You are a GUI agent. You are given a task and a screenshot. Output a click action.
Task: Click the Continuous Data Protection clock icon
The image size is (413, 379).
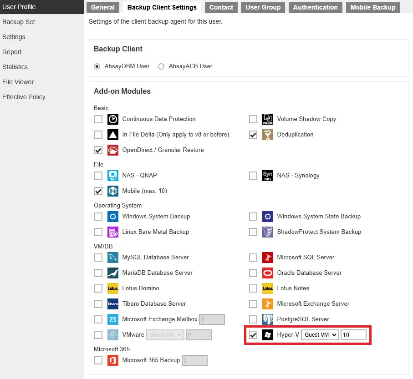[112, 119]
